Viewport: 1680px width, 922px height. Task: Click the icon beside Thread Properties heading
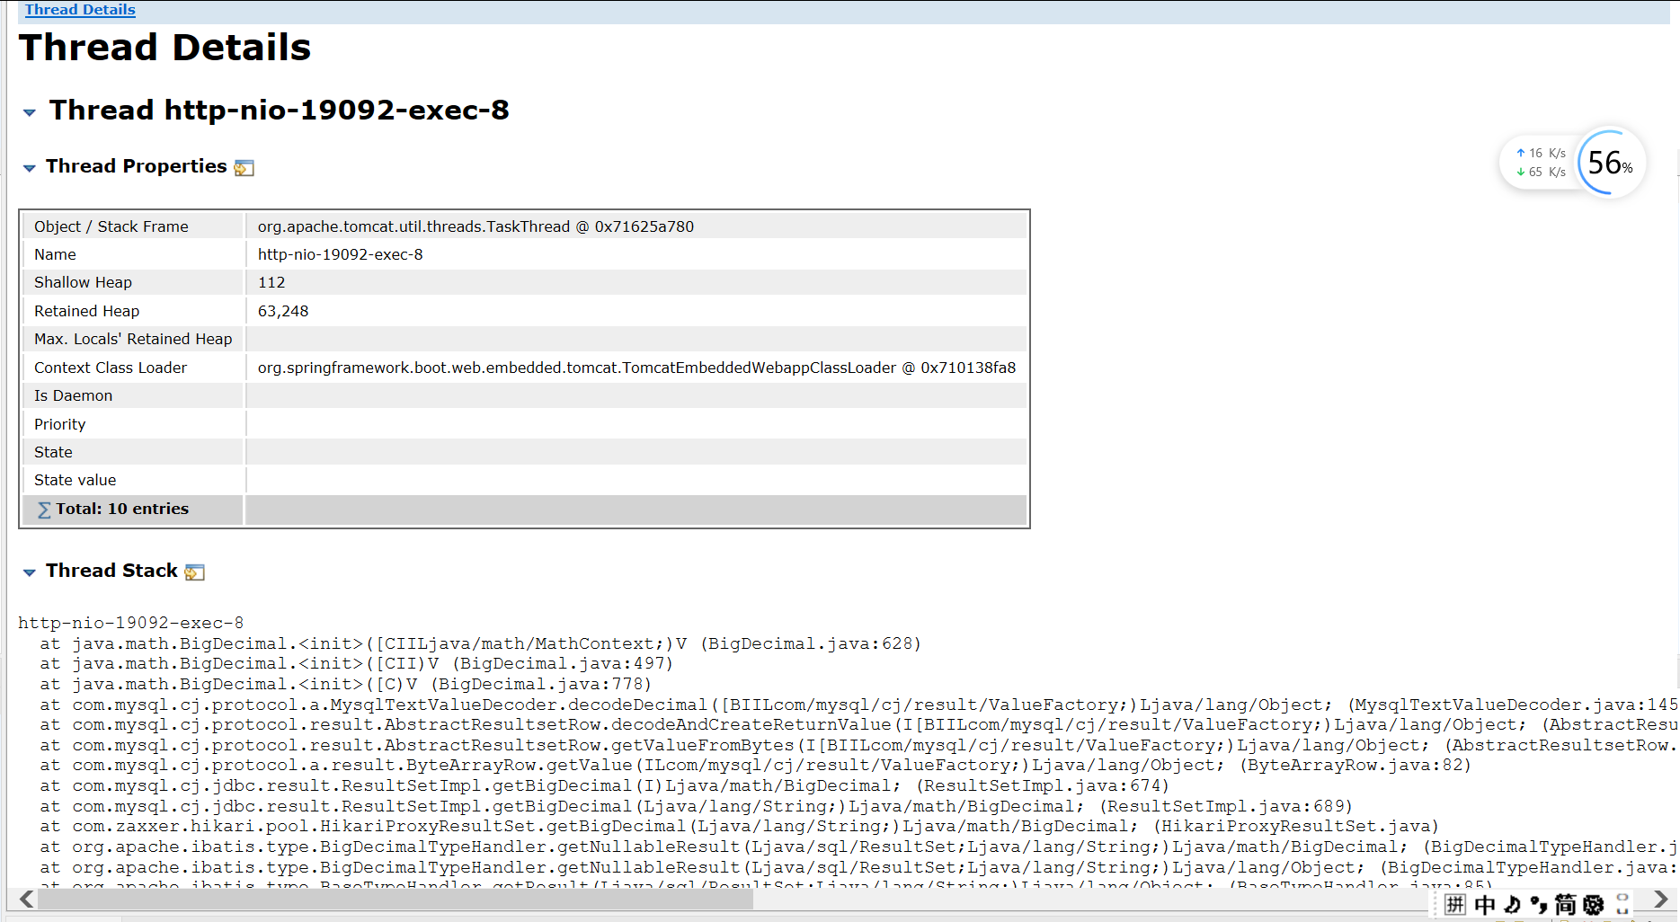coord(244,168)
